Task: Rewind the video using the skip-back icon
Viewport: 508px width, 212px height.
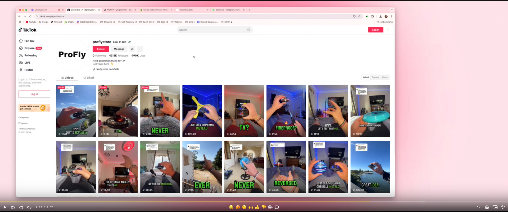Action: click(x=13, y=207)
